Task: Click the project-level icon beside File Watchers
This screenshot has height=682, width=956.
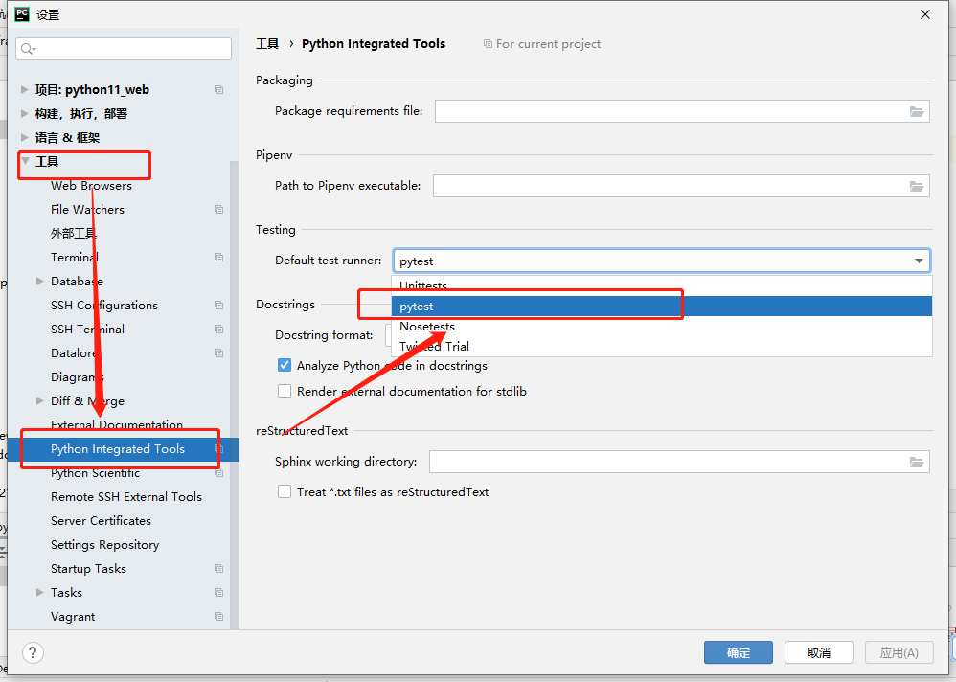Action: tap(218, 210)
